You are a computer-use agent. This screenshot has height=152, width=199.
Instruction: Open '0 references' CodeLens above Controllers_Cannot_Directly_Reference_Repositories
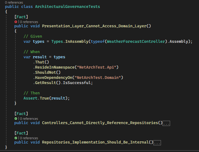coord(29,119)
